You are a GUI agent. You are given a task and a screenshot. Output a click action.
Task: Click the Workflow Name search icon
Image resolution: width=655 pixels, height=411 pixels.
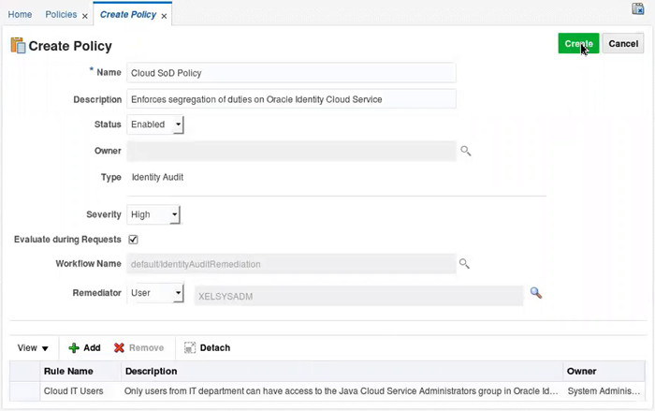tap(463, 264)
